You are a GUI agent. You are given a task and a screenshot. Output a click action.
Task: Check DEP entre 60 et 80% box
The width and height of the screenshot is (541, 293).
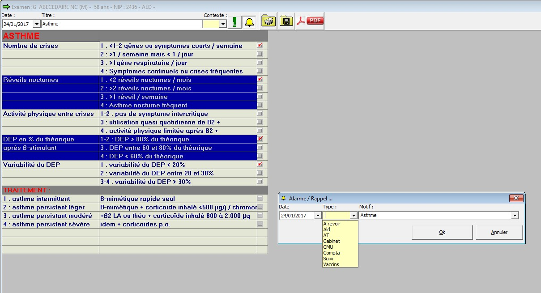[x=260, y=148]
